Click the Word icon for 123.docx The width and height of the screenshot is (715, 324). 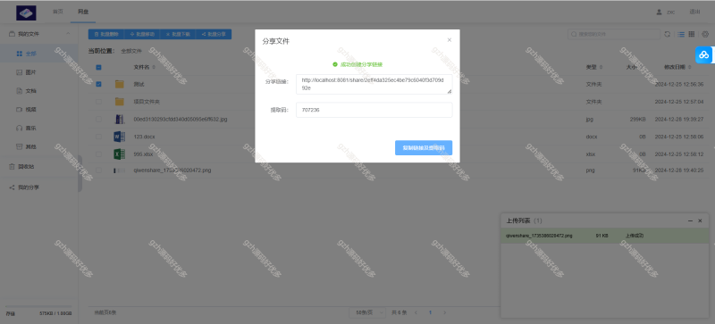[119, 137]
